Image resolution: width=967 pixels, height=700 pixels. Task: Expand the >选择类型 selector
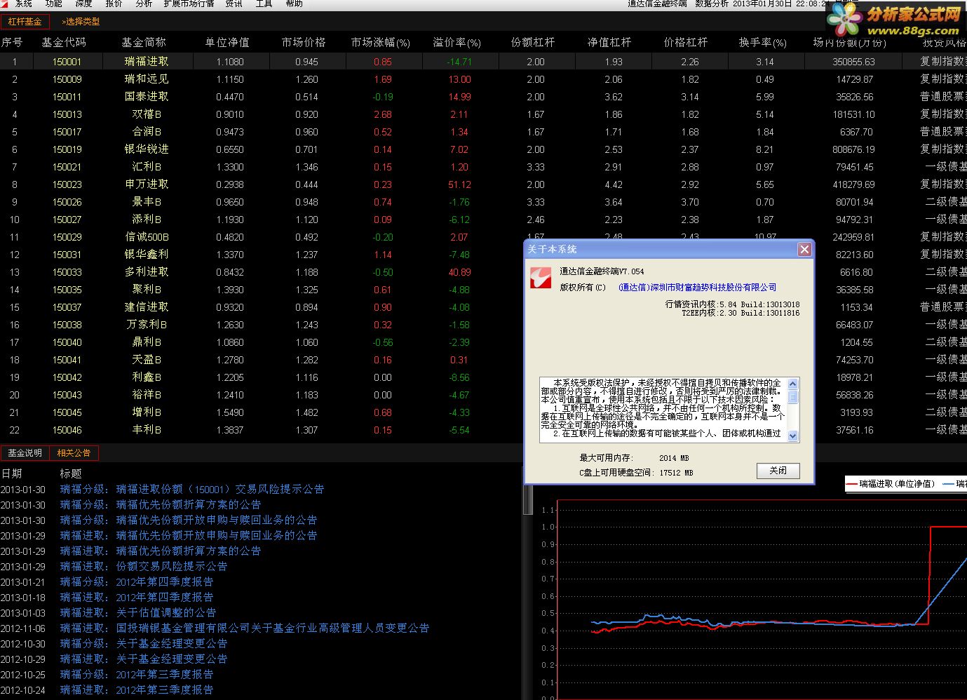click(81, 22)
